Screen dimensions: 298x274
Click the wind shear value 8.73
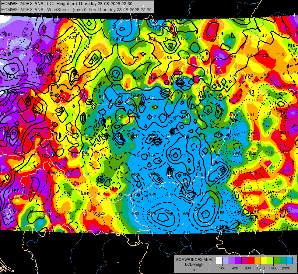click(x=86, y=155)
